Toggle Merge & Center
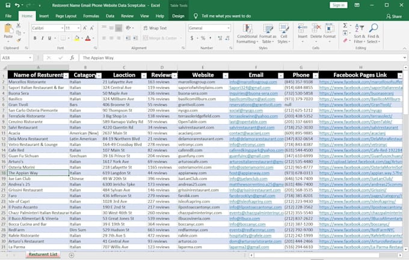Screen dimensions: 409x260 tap(160, 38)
